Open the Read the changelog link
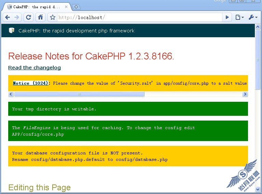The image size is (262, 194). [35, 68]
